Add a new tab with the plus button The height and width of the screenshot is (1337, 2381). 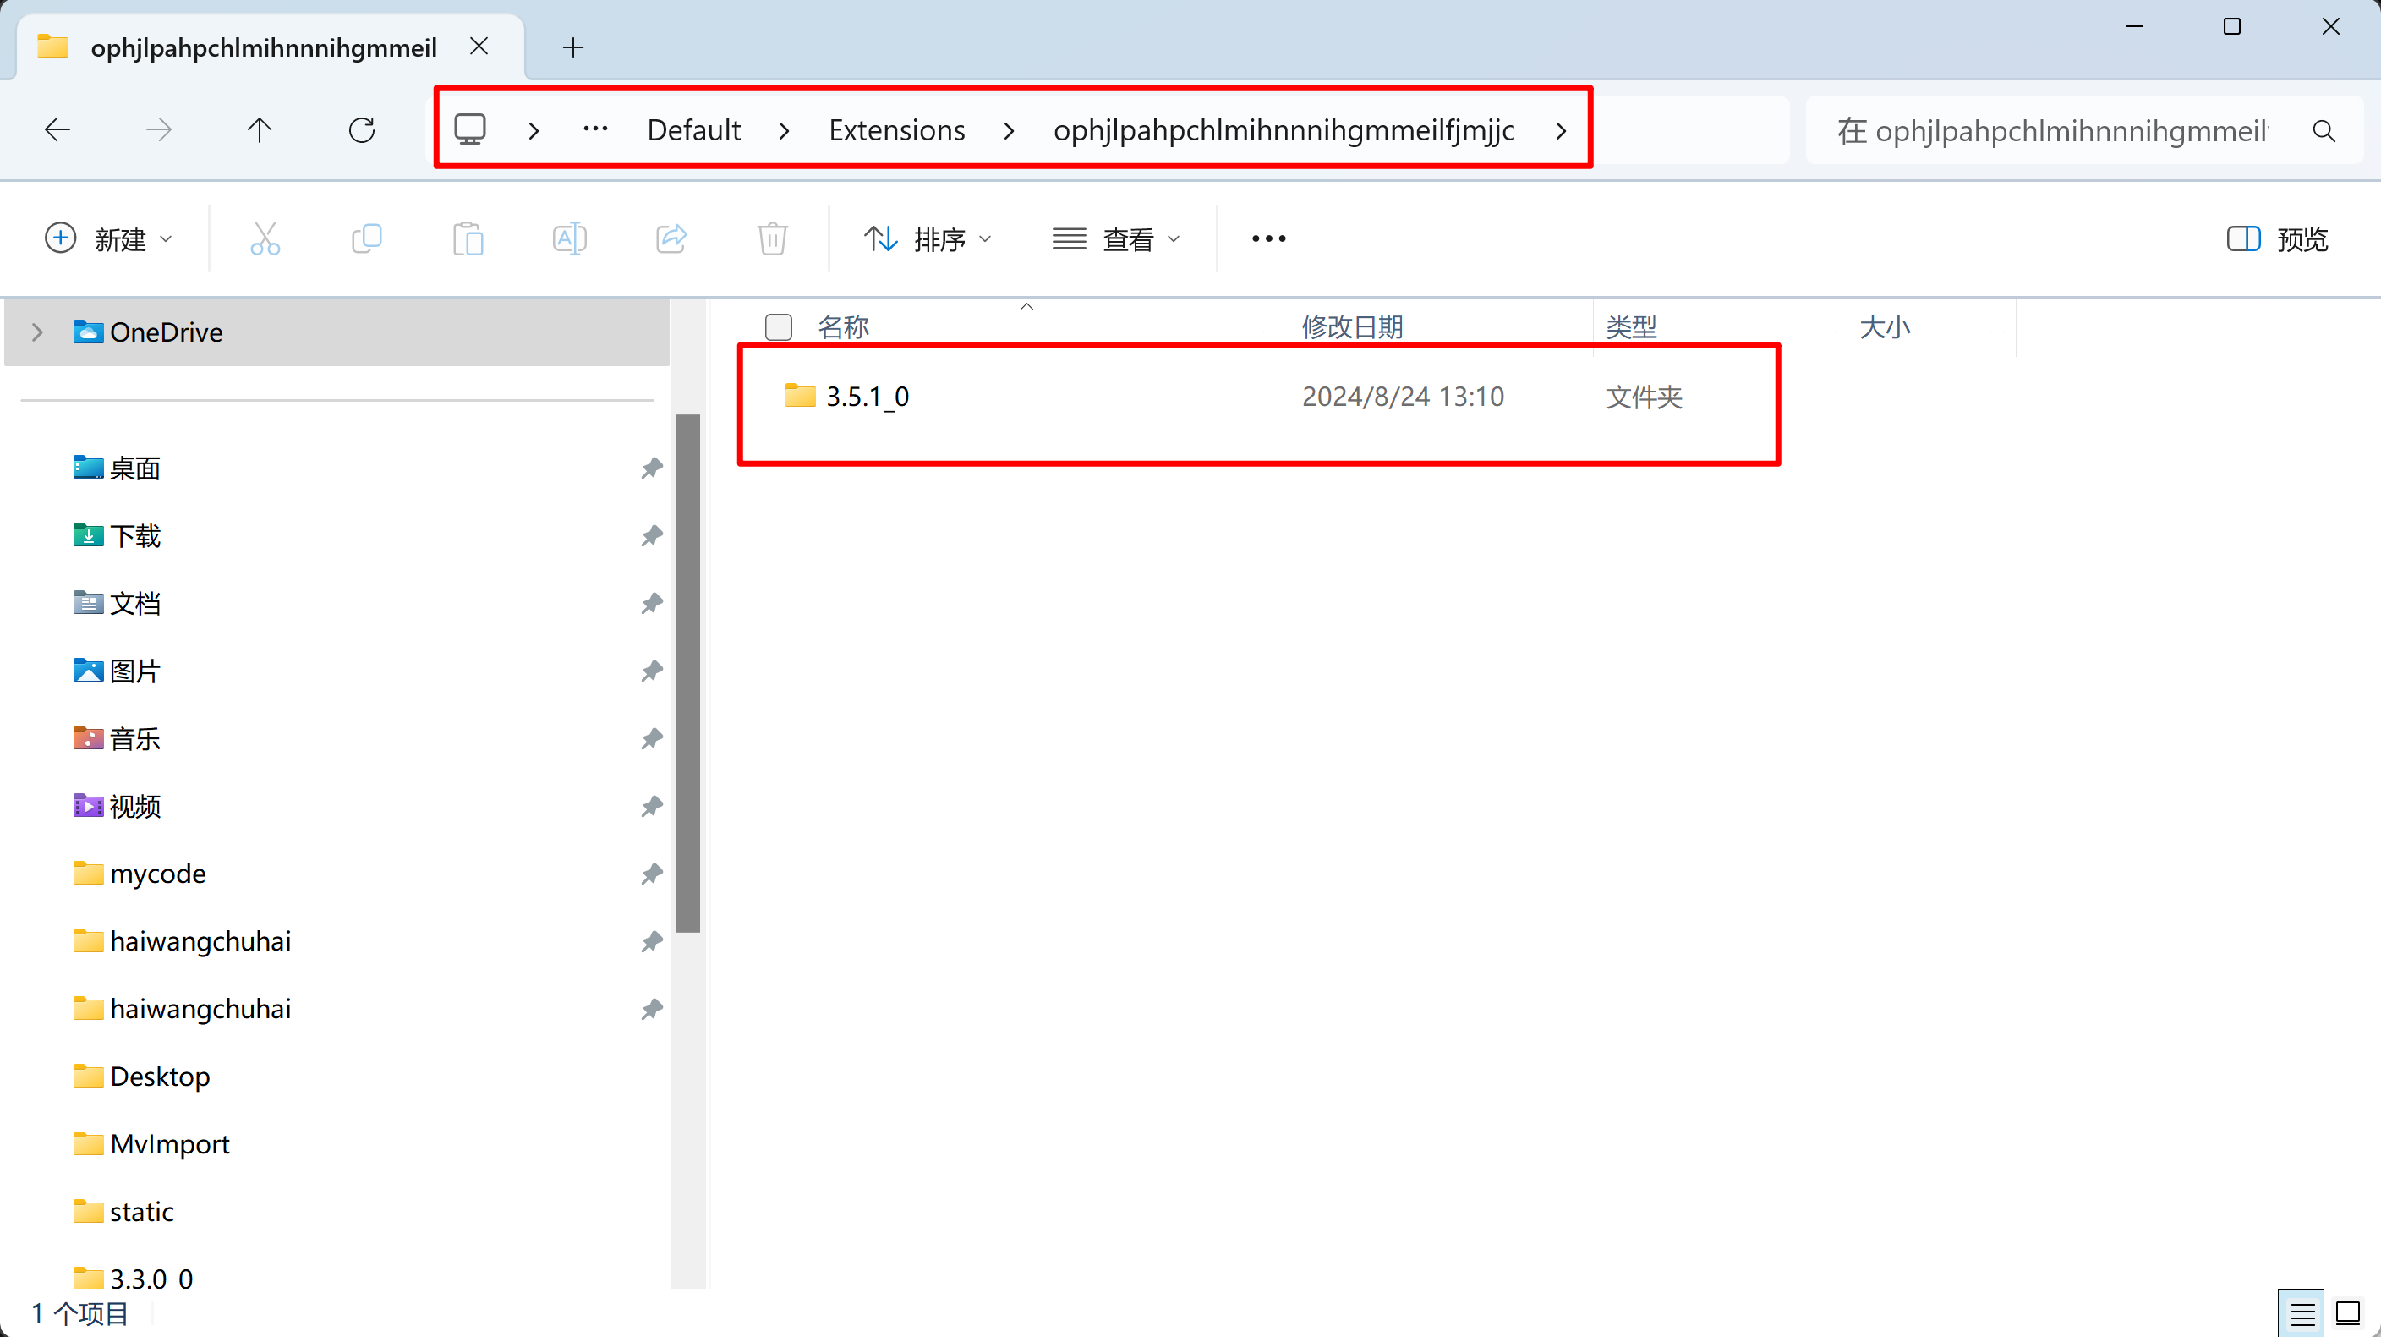pos(573,47)
